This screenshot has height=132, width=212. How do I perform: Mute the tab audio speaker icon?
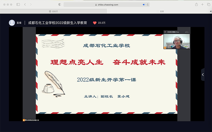click(x=144, y=4)
